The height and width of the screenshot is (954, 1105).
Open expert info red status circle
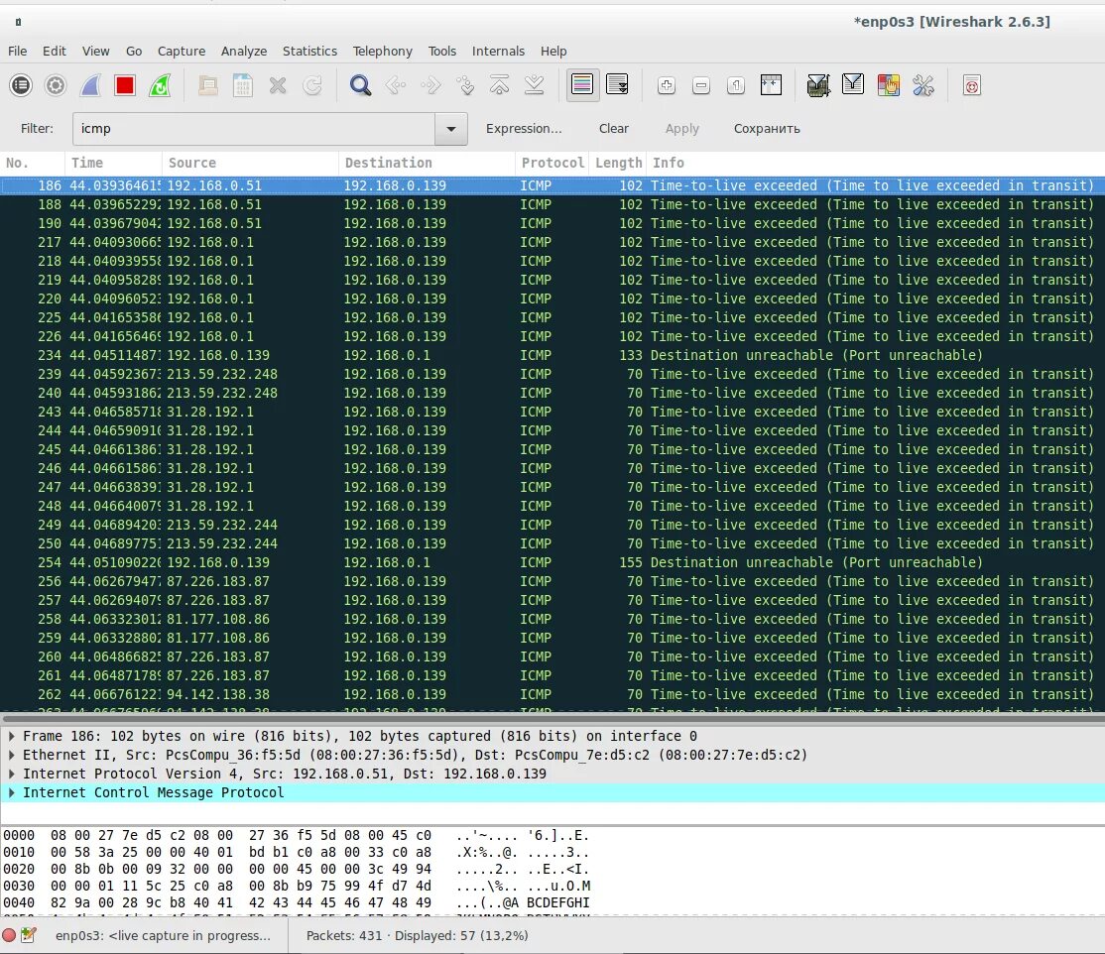point(9,936)
